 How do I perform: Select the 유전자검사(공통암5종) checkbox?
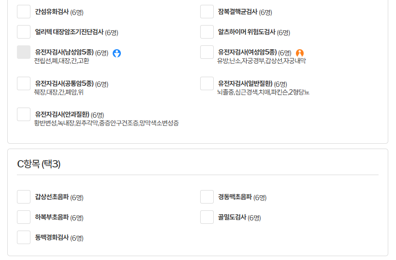pos(24,83)
